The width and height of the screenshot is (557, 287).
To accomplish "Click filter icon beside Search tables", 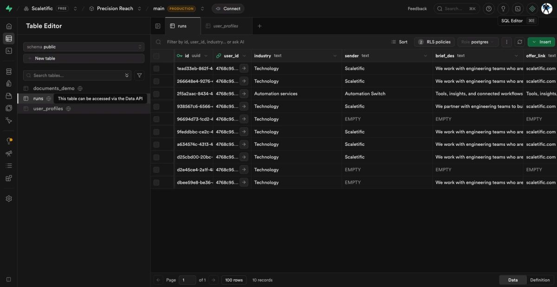I will [x=140, y=75].
